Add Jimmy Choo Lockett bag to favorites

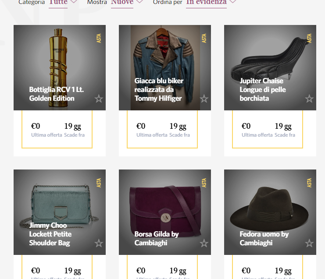click(99, 243)
